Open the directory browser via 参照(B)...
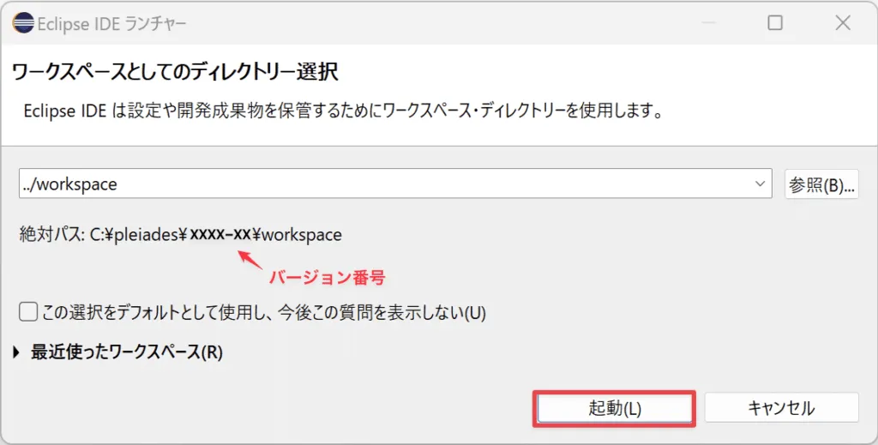The height and width of the screenshot is (445, 878). point(821,184)
